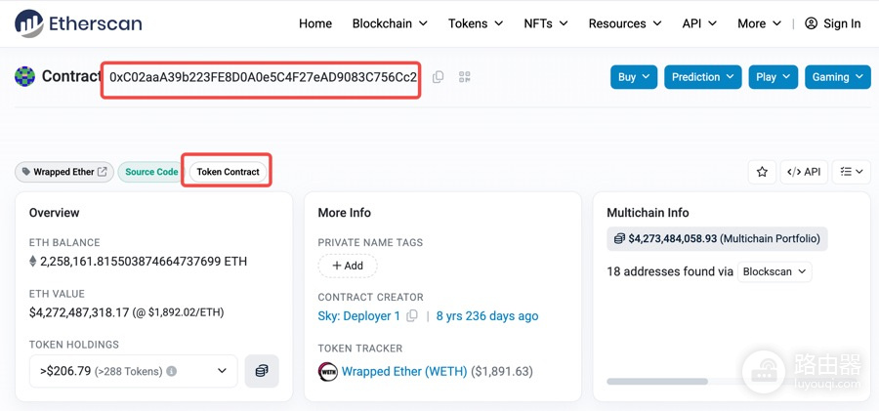879x411 pixels.
Task: Add to watchlist star icon
Action: [762, 172]
